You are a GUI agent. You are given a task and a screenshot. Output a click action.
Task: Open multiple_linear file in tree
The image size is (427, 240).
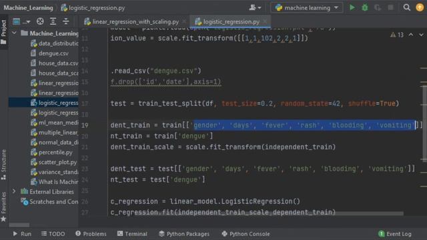[55, 132]
